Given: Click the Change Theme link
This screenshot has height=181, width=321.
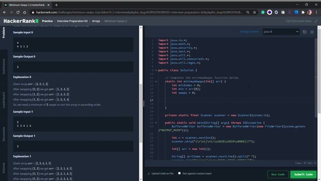Looking at the screenshot, I should pyautogui.click(x=249, y=32).
